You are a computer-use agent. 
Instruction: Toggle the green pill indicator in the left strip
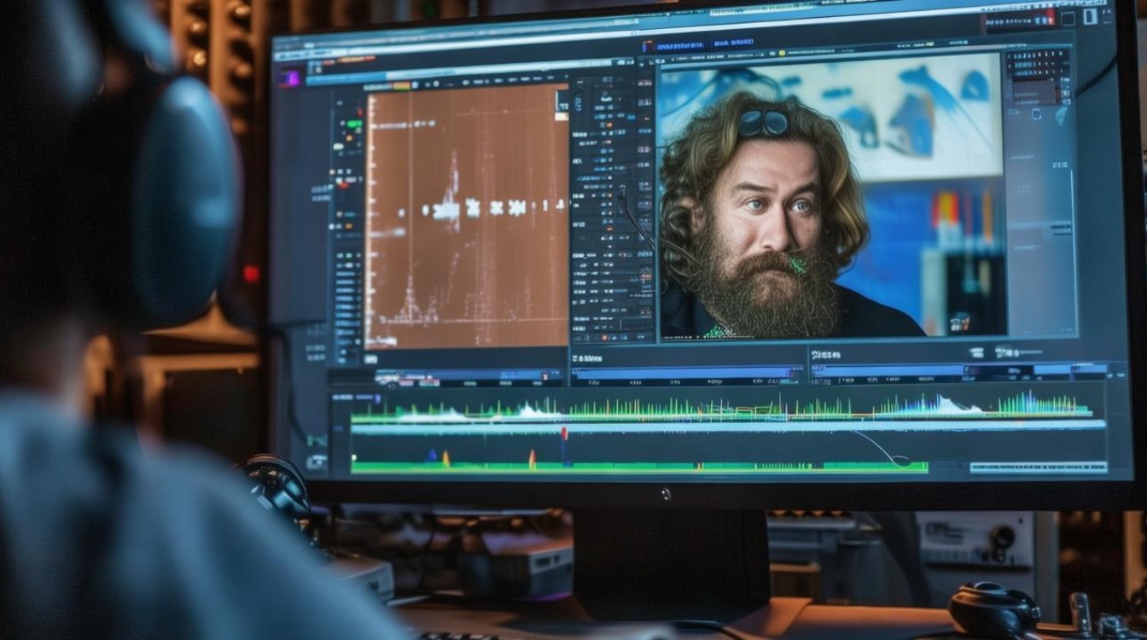point(353,125)
